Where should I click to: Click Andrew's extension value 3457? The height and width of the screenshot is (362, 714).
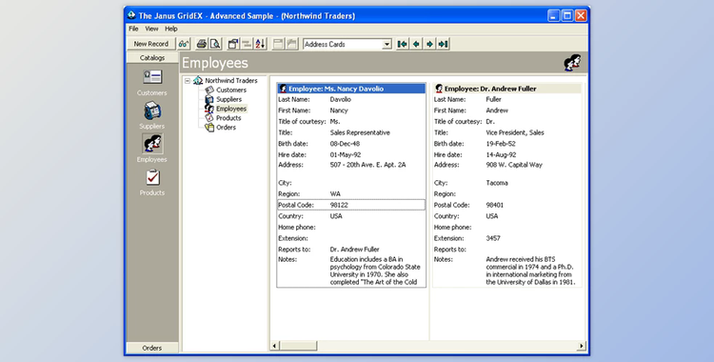tap(493, 238)
